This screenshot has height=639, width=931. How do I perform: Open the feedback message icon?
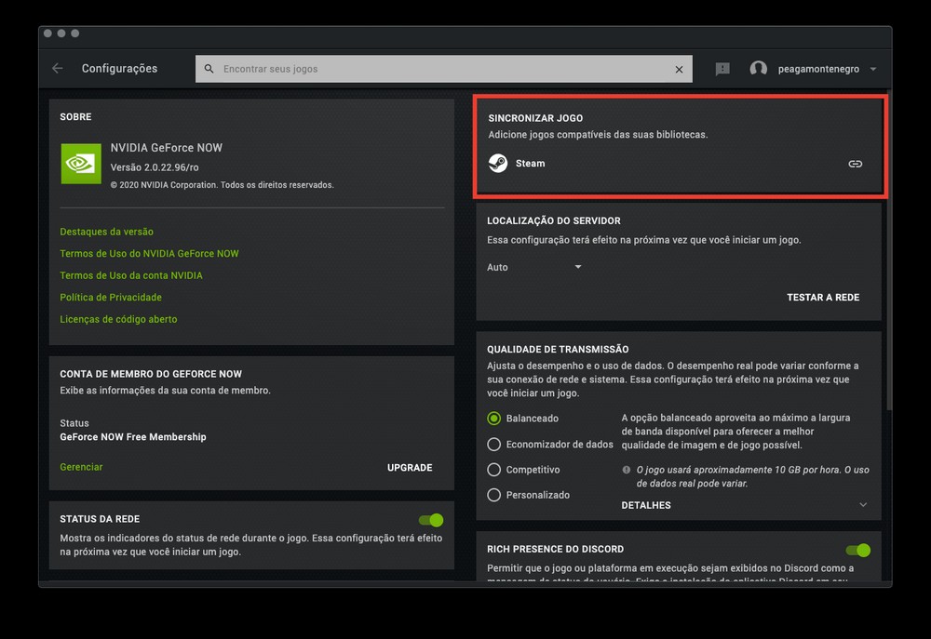point(722,69)
